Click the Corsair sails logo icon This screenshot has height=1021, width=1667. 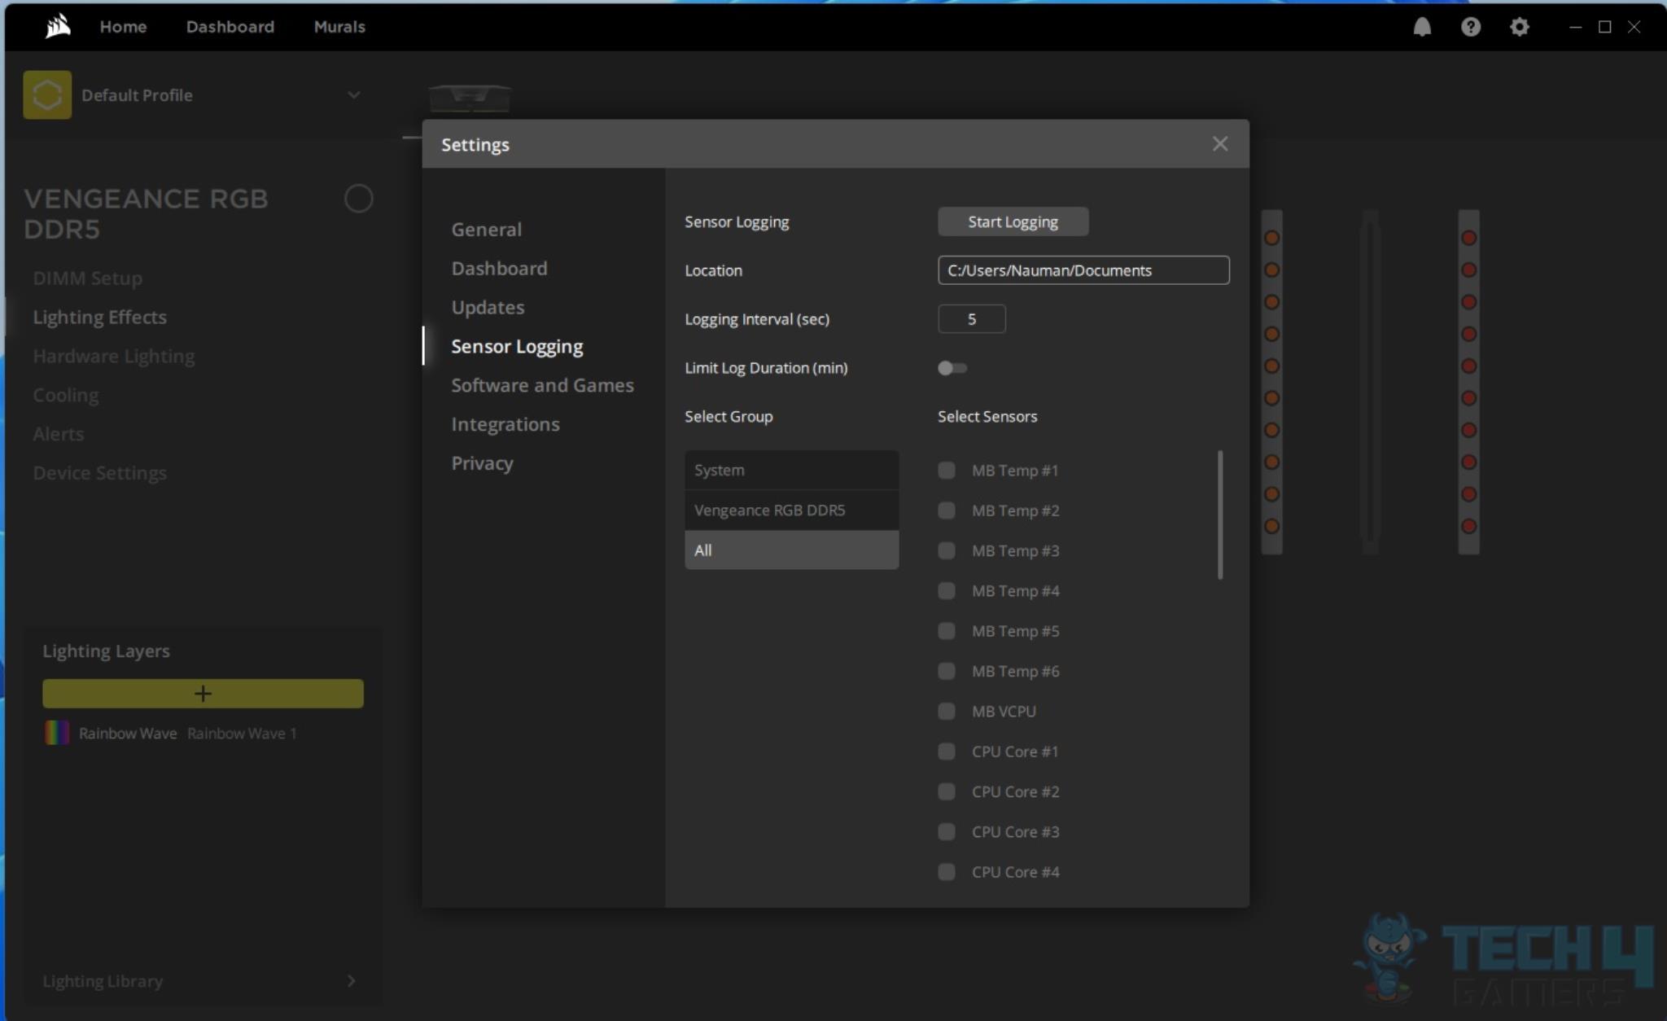point(58,27)
